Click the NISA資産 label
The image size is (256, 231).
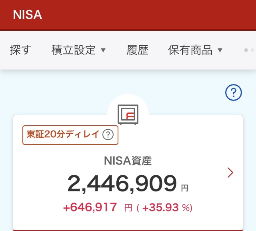point(128,161)
